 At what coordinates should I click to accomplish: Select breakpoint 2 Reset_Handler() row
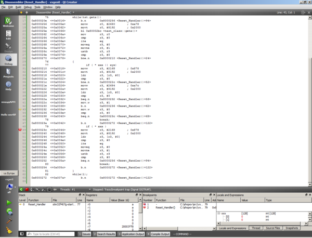point(179,207)
